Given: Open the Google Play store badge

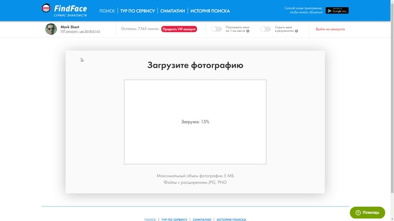Looking at the screenshot, I should [x=337, y=10].
